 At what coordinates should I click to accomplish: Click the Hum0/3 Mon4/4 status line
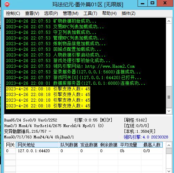[x=54, y=126]
